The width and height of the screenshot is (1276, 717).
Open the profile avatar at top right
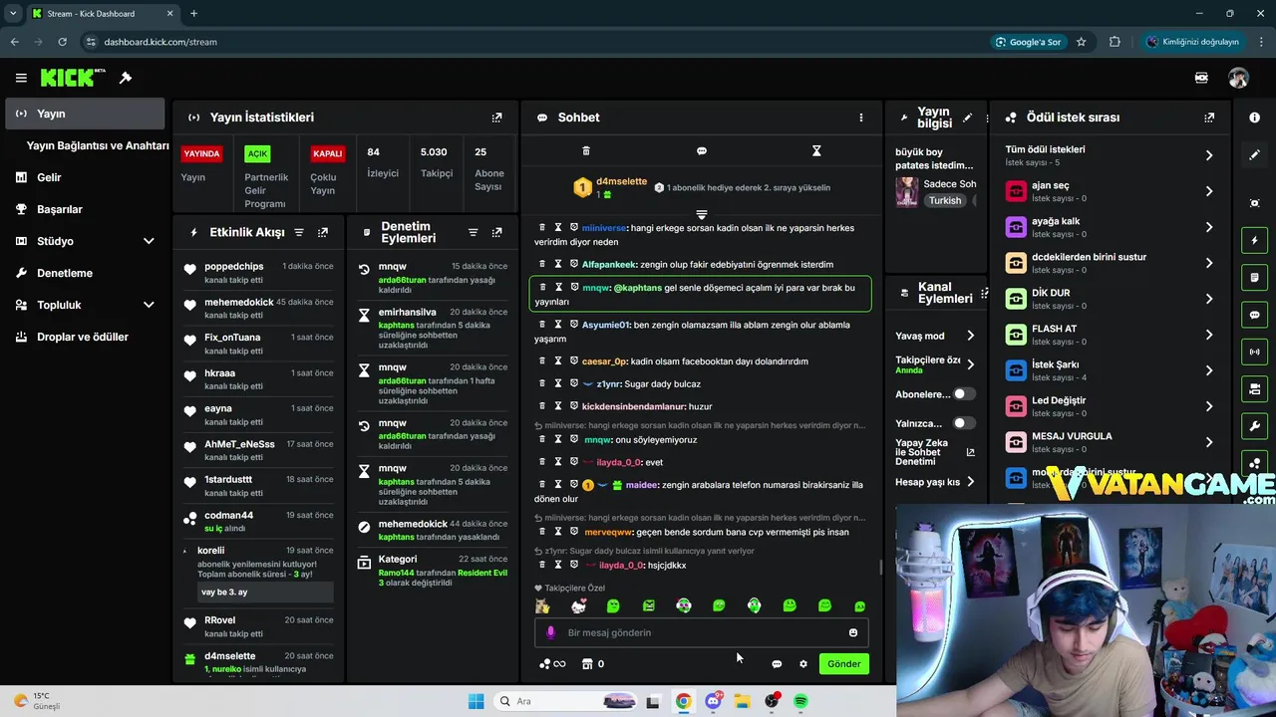(1238, 78)
